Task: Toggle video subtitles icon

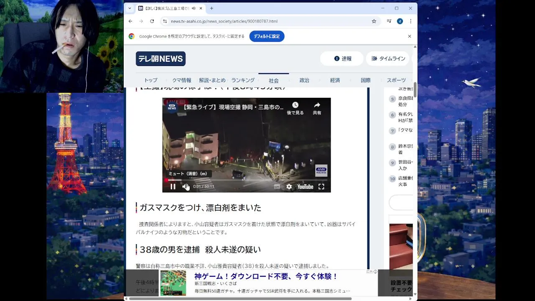Action: click(277, 187)
